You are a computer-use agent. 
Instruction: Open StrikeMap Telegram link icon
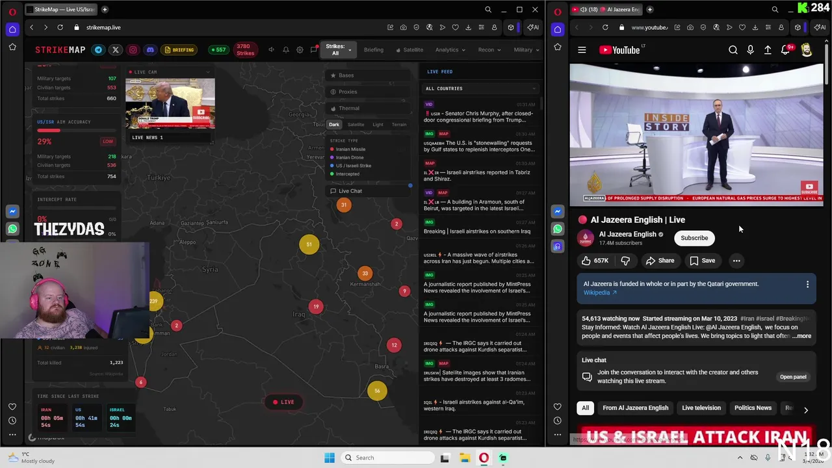[98, 50]
